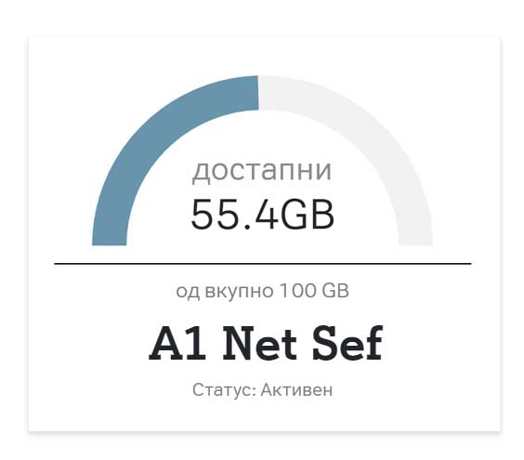Click the word Net in title

tap(259, 344)
